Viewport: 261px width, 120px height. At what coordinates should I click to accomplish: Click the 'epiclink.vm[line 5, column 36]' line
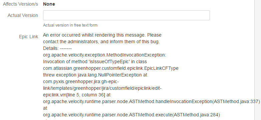(x=77, y=95)
